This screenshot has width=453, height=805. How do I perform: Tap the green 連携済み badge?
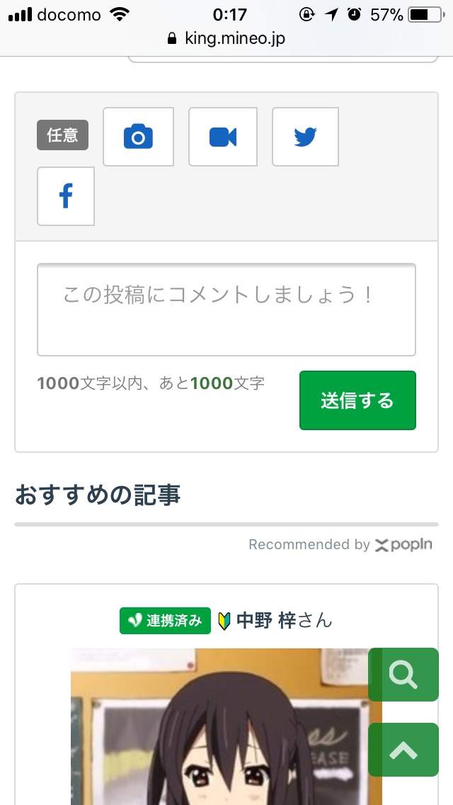165,621
